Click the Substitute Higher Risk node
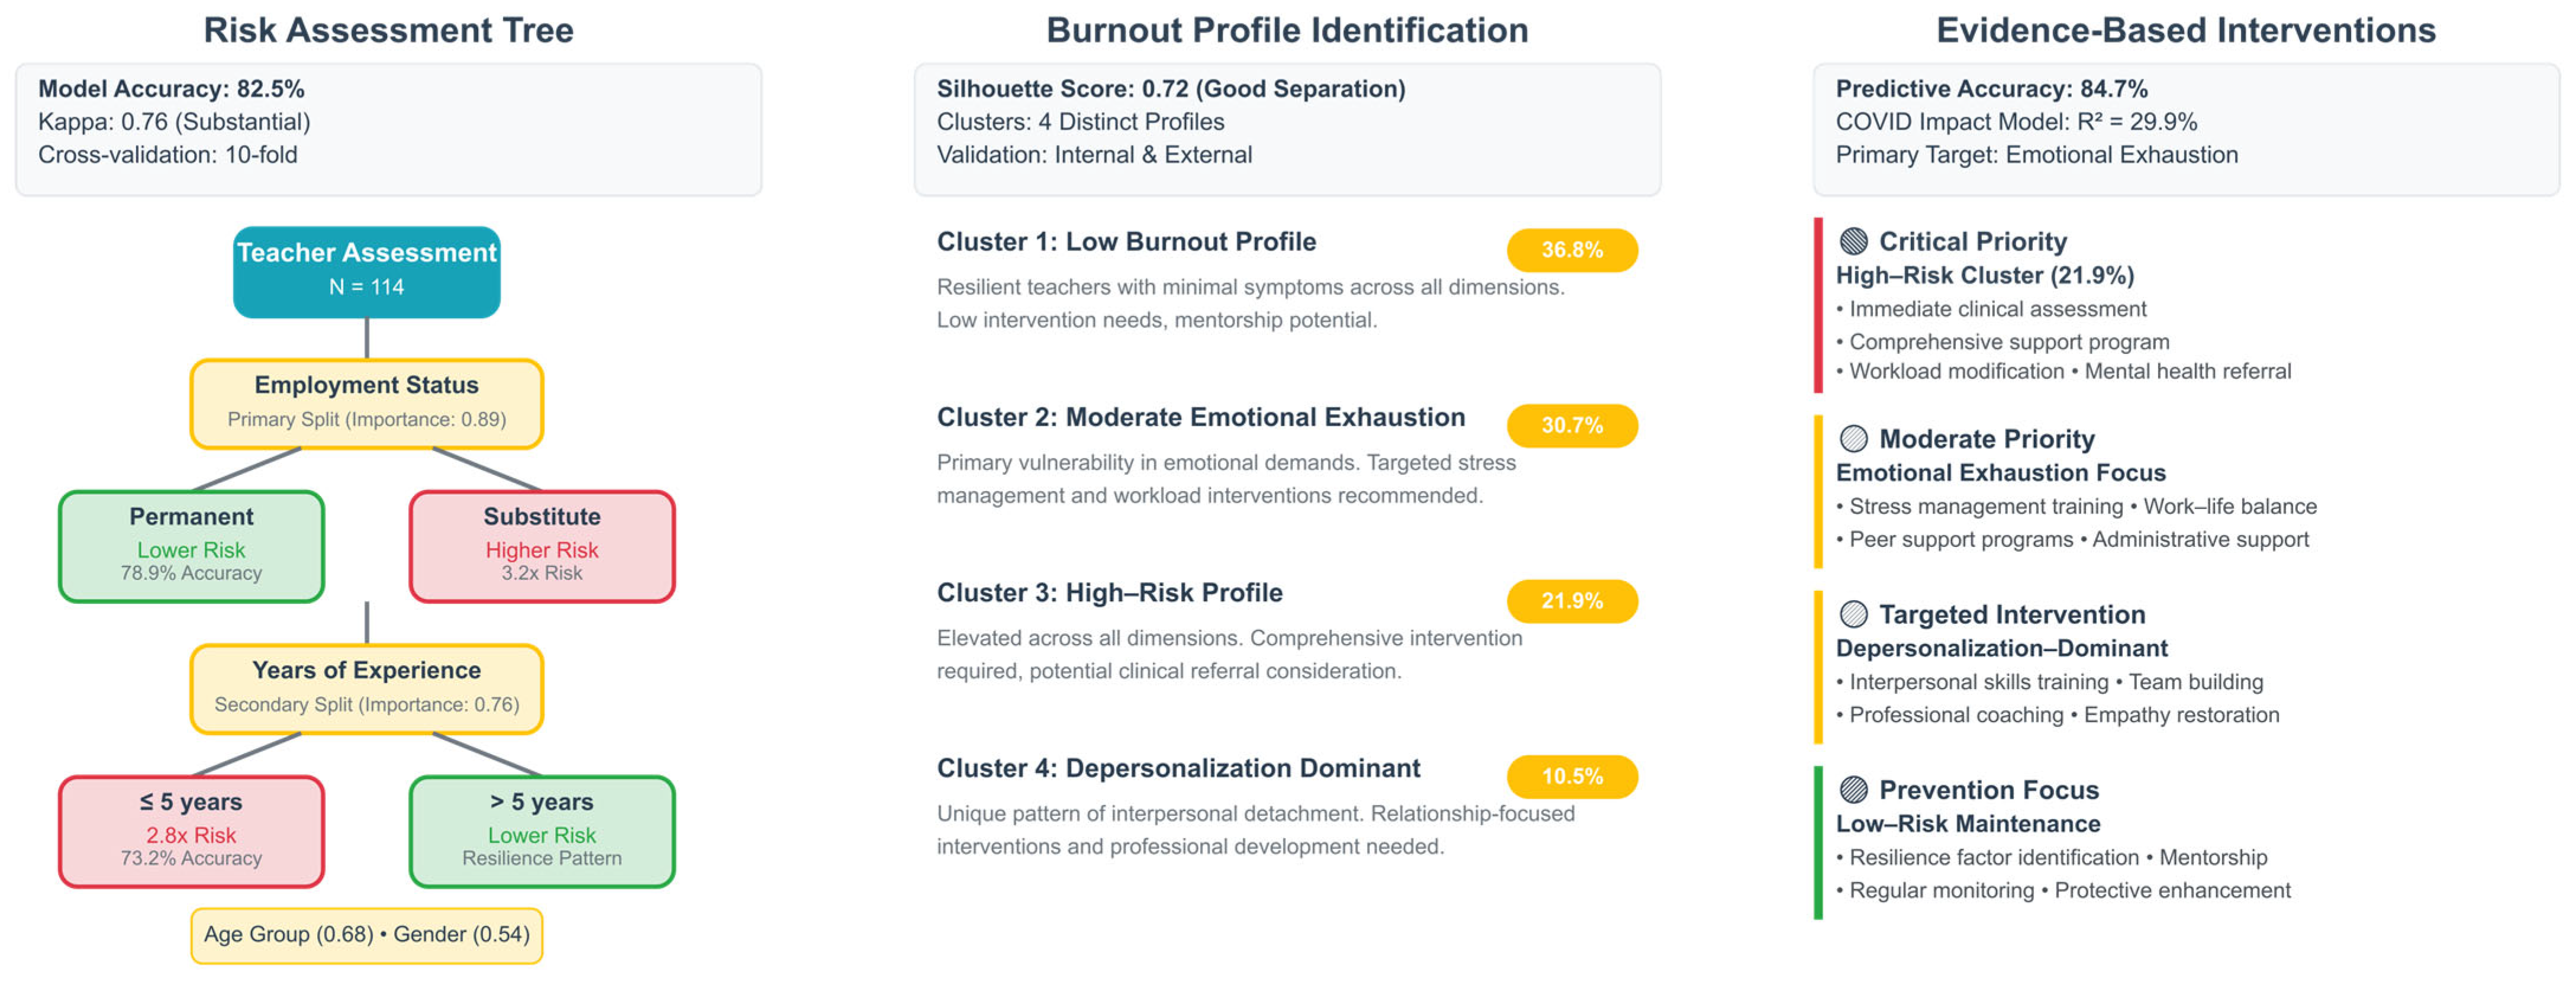Screen dimensions: 2576x982 point(542,546)
